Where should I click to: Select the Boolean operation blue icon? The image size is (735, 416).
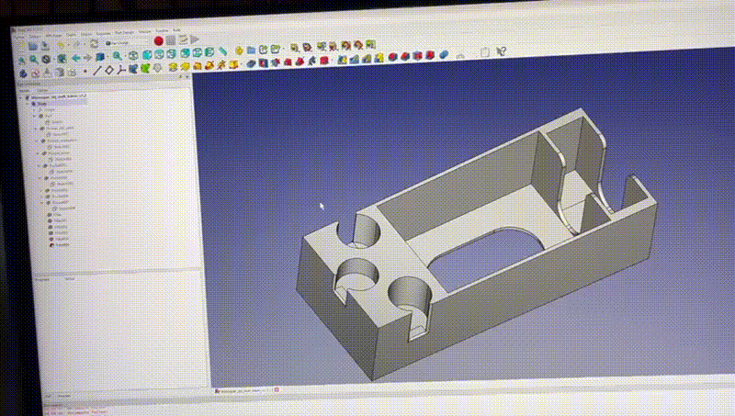[x=444, y=55]
